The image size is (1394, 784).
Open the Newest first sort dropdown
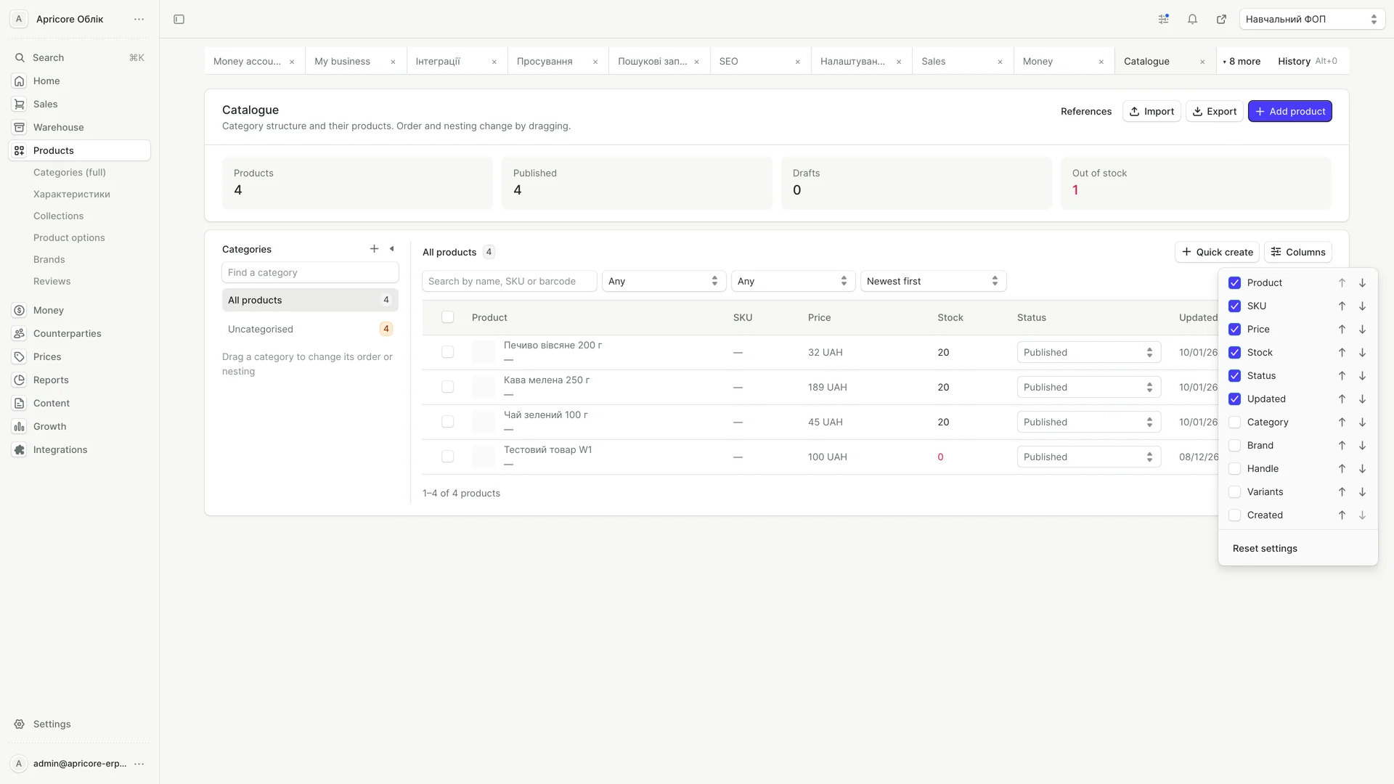[x=933, y=281]
